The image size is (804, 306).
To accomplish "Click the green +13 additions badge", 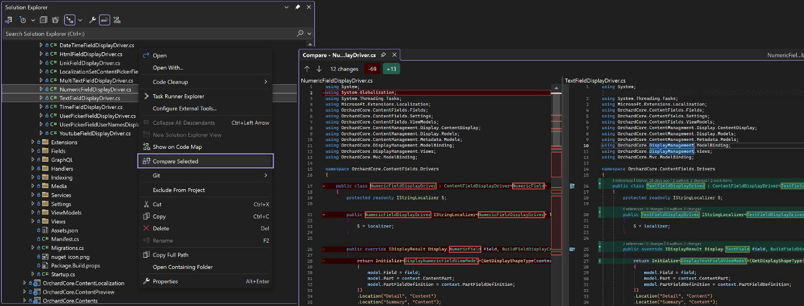I will (391, 69).
